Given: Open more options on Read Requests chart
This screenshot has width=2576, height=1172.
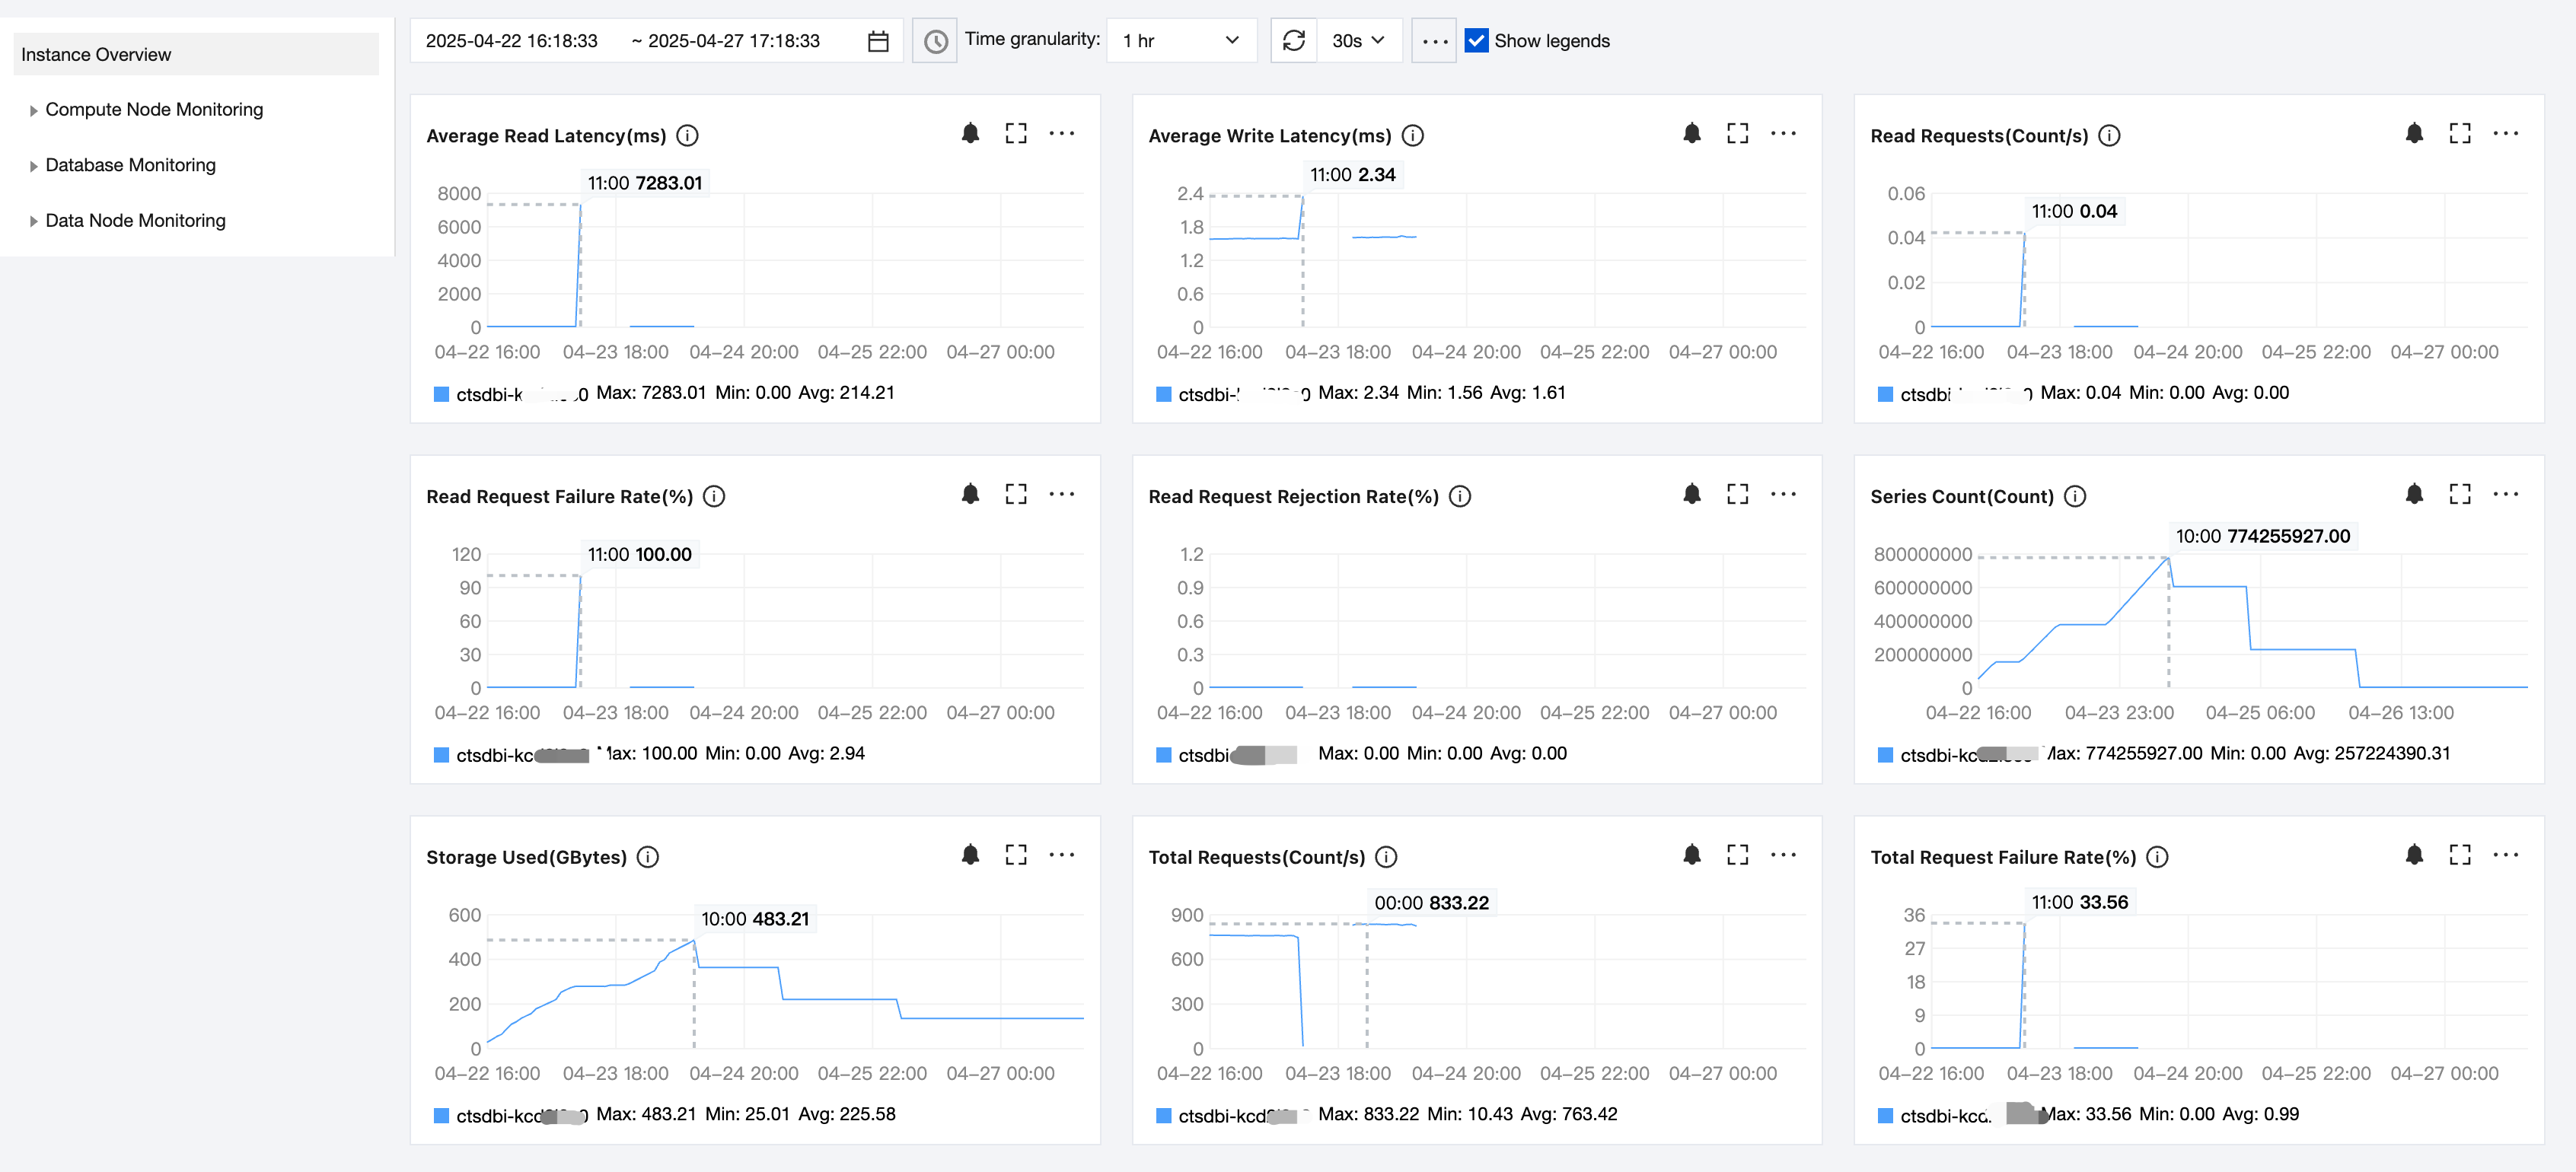Looking at the screenshot, I should (x=2505, y=134).
